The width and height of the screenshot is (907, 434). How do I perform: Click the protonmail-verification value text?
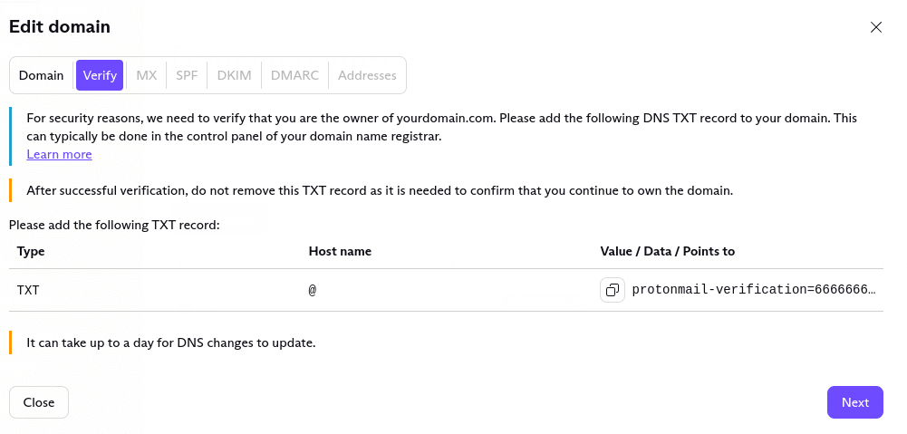(x=754, y=290)
